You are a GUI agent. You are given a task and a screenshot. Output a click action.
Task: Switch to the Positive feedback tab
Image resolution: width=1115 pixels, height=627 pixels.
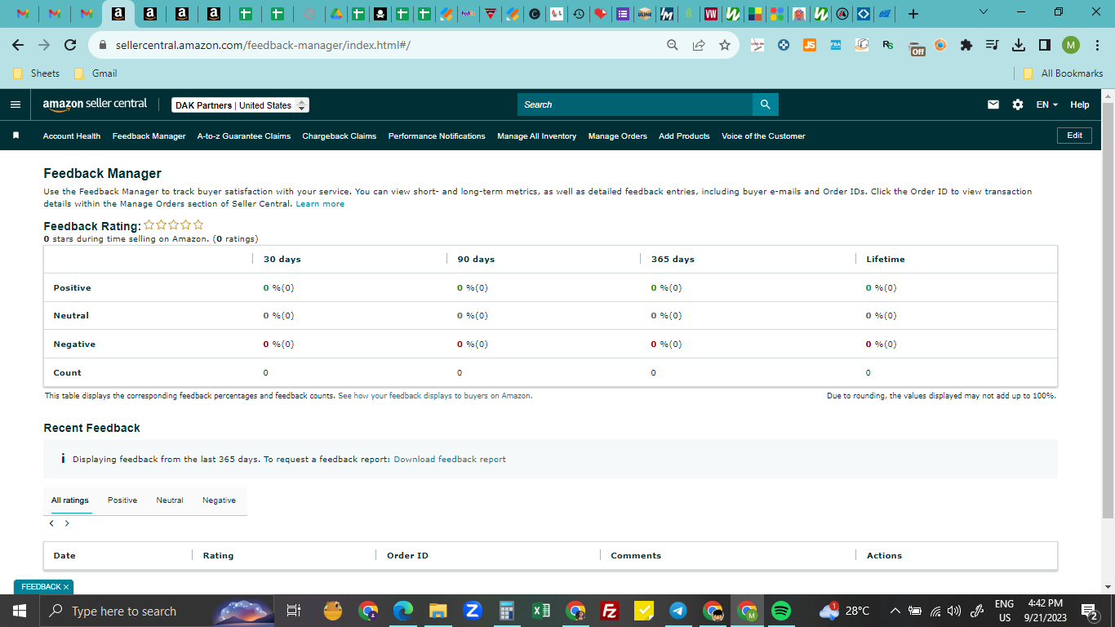pyautogui.click(x=122, y=500)
